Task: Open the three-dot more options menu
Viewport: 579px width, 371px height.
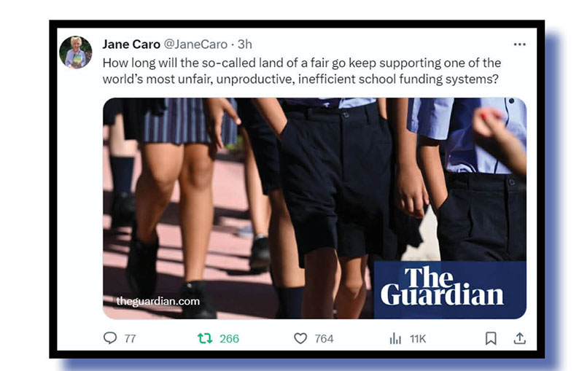Action: (519, 44)
